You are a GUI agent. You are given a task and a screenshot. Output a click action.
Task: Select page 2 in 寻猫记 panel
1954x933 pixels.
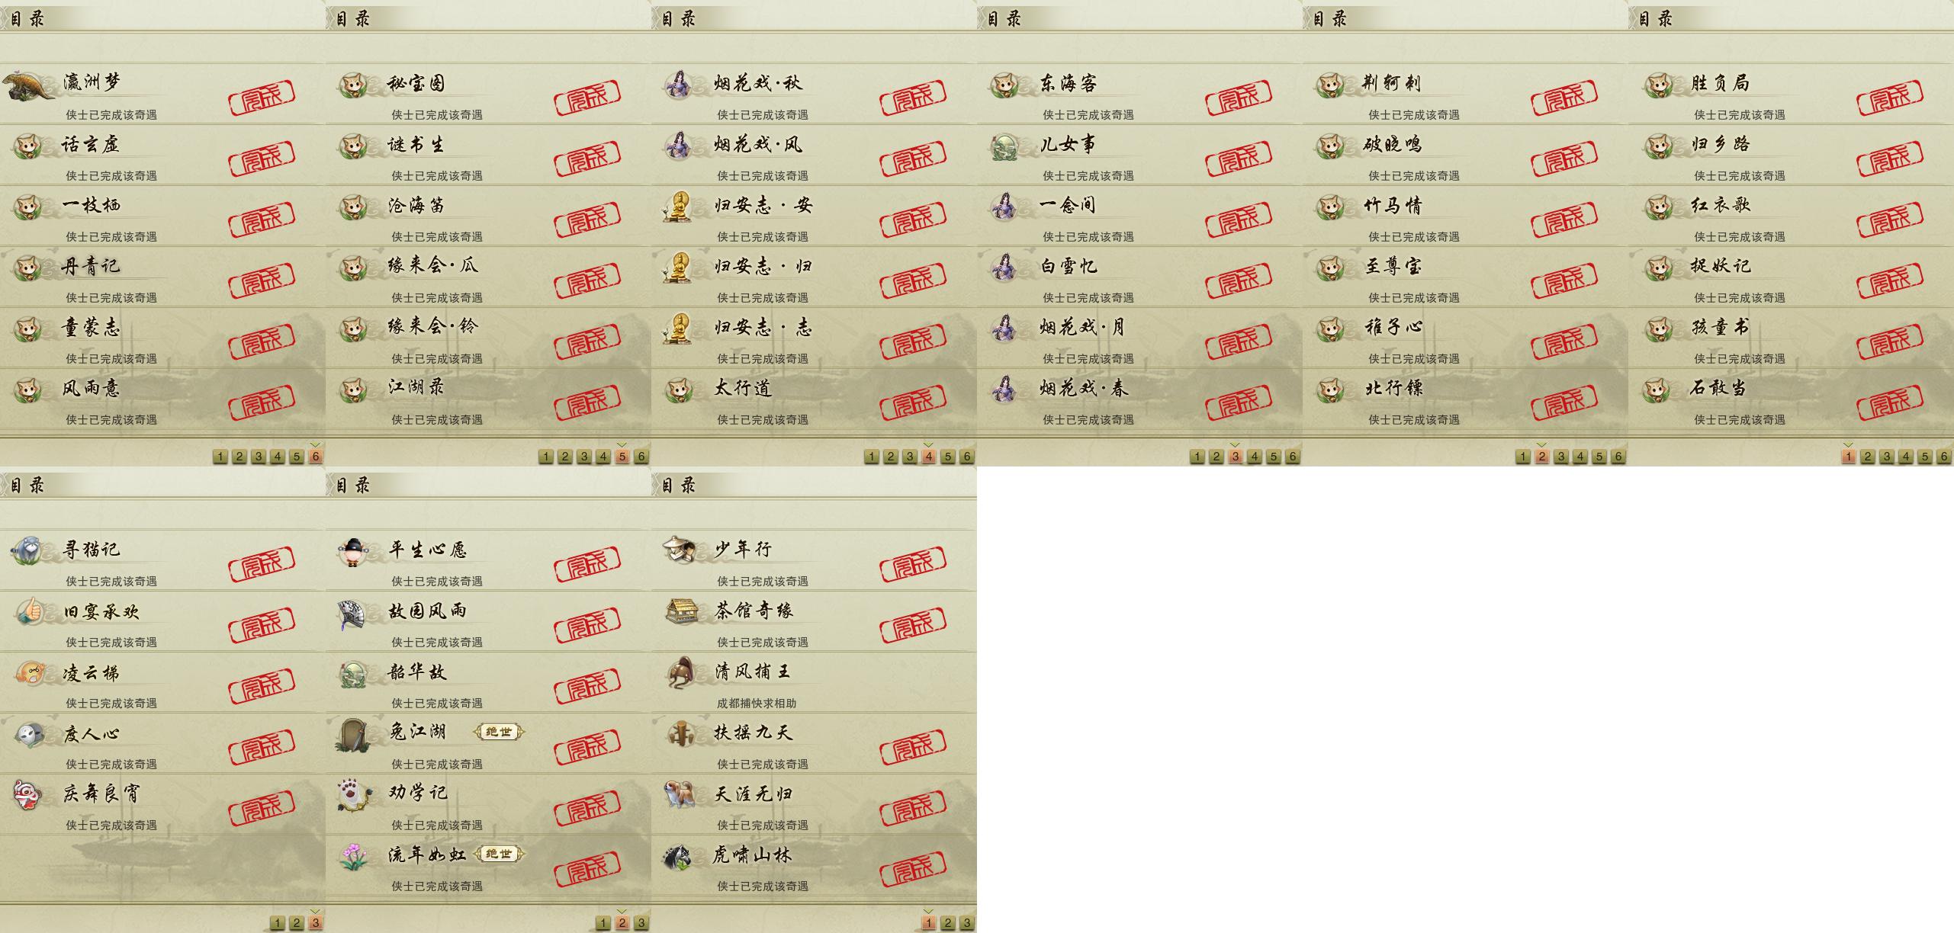(297, 923)
